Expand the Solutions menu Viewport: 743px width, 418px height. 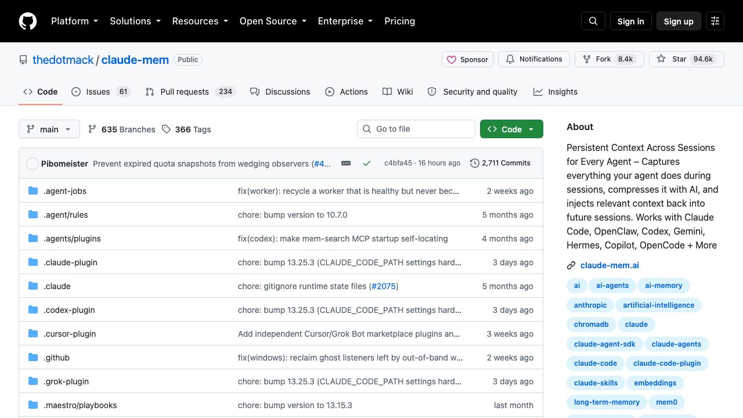(x=135, y=21)
